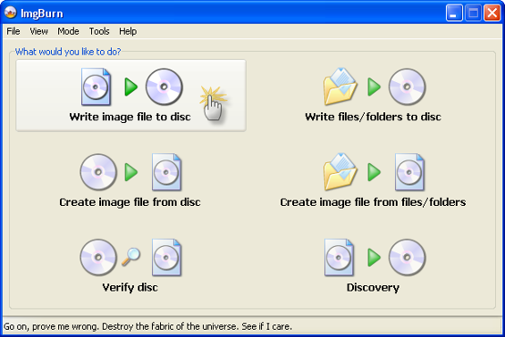
Task: Select Write image file to disc
Action: click(130, 95)
